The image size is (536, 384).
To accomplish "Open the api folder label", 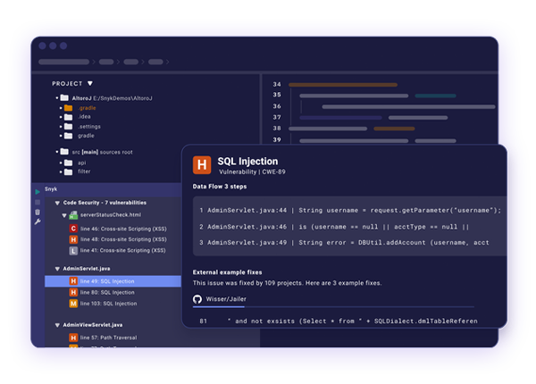I will pyautogui.click(x=81, y=163).
